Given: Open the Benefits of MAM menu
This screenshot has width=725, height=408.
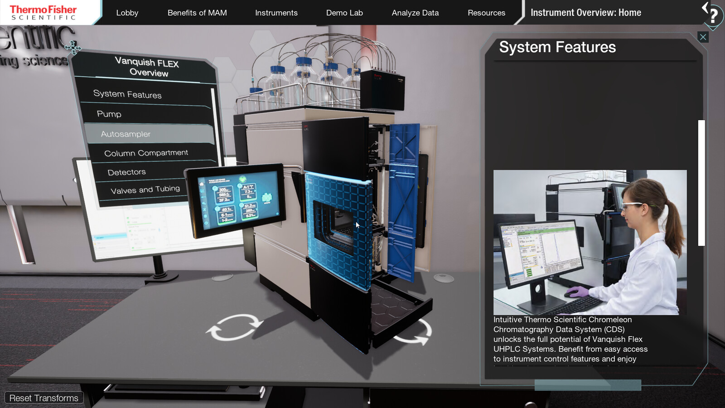Looking at the screenshot, I should point(197,13).
